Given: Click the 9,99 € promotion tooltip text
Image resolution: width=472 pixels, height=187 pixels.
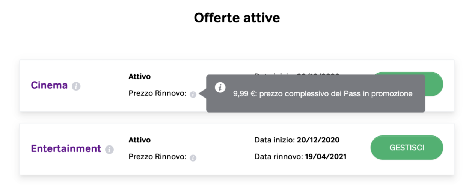Looking at the screenshot, I should [323, 94].
